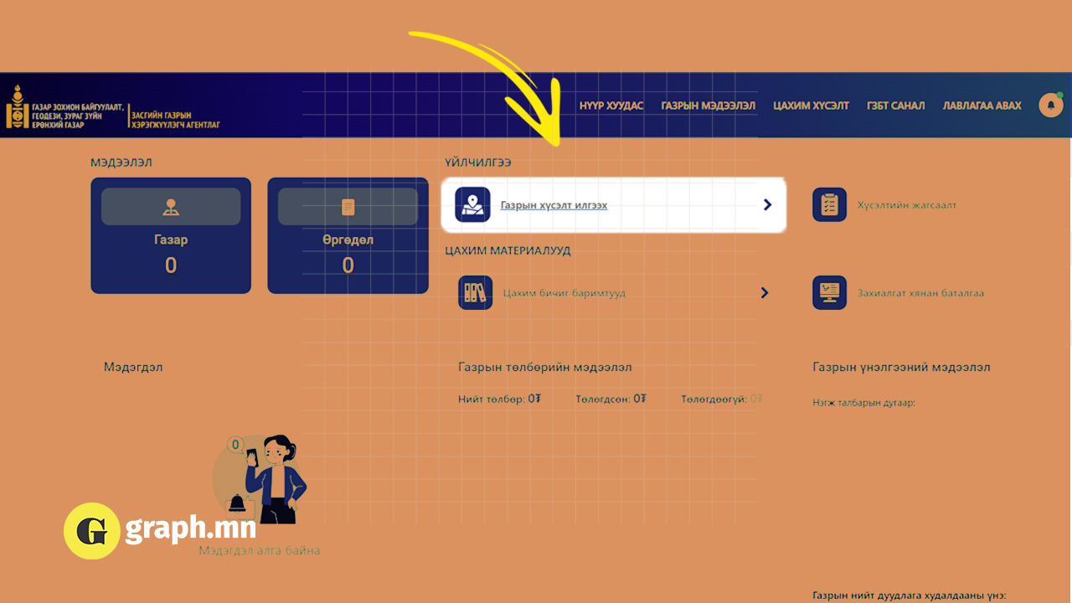Click the Захиалгат хянан баталгаа monitor icon
Image resolution: width=1072 pixels, height=603 pixels.
click(x=829, y=293)
